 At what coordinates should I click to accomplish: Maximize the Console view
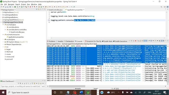168,41
